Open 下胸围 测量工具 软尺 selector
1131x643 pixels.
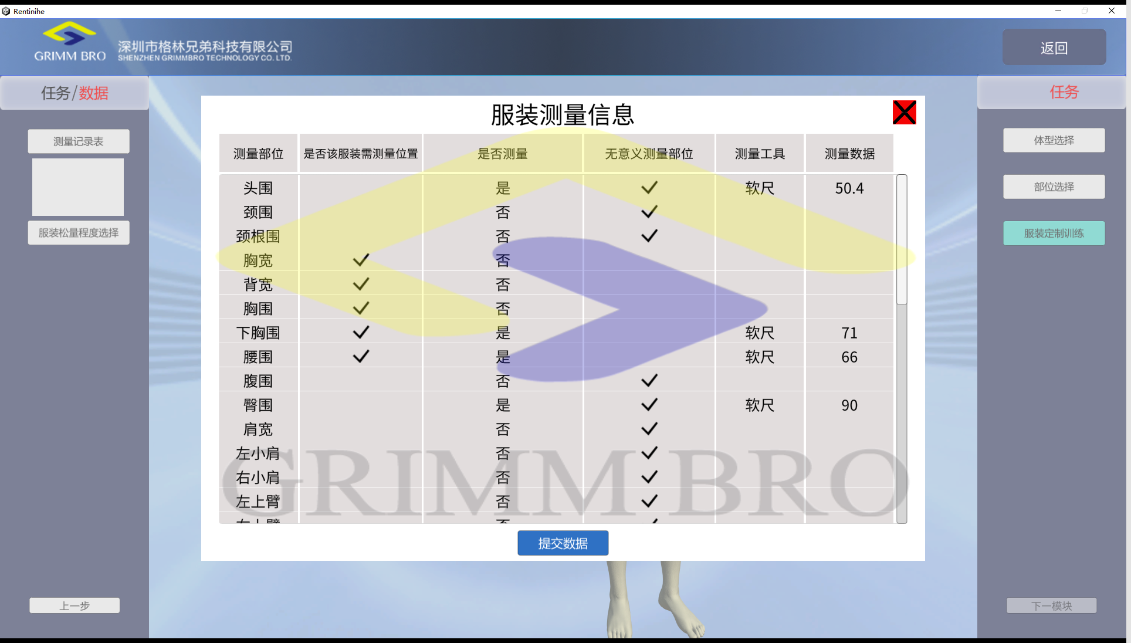pos(759,333)
